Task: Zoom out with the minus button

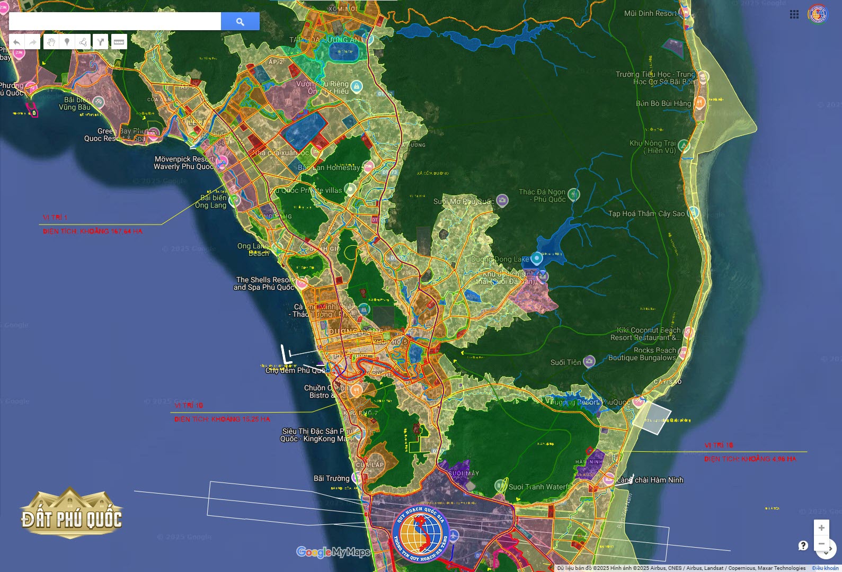Action: 821,543
